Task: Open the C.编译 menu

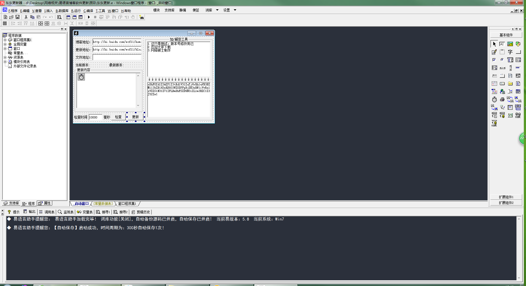Action: coord(88,11)
